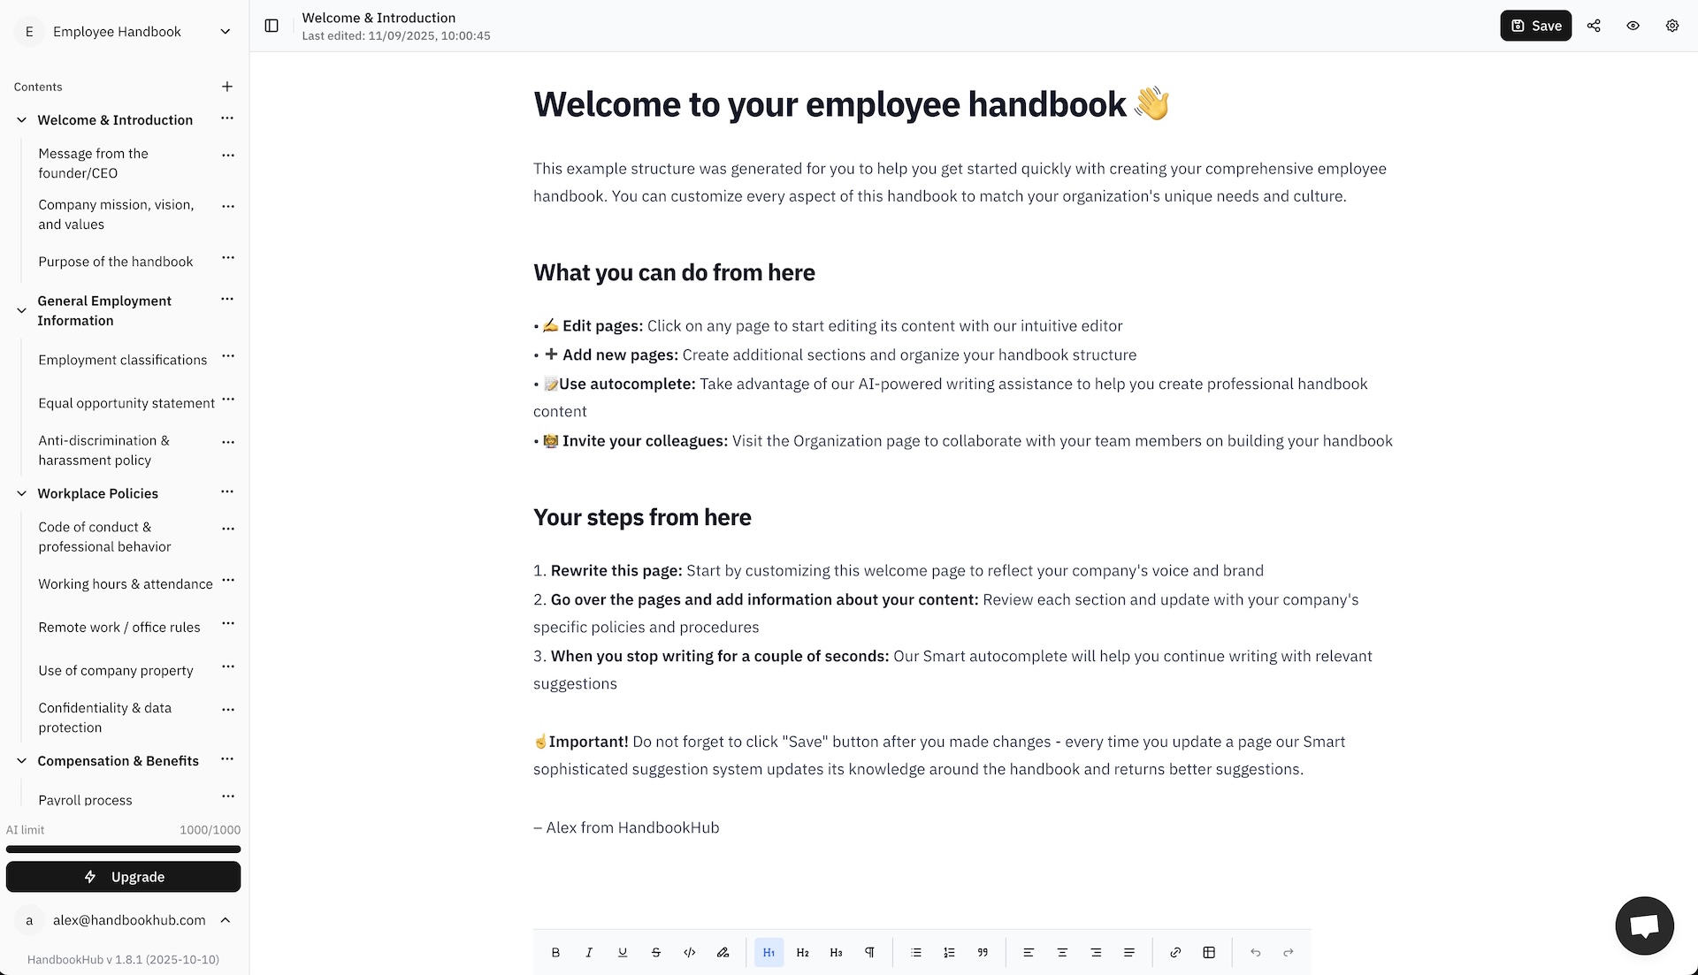Insert a table
Image resolution: width=1698 pixels, height=975 pixels.
[x=1209, y=952]
